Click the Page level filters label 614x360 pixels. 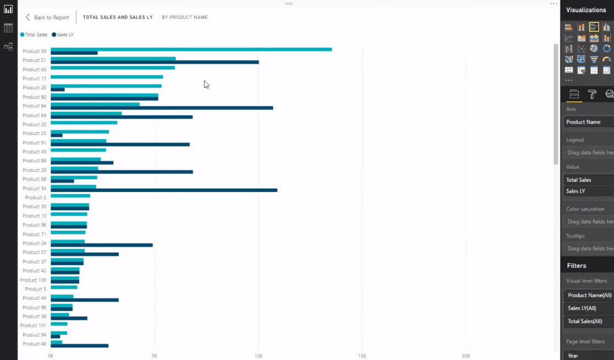click(585, 341)
